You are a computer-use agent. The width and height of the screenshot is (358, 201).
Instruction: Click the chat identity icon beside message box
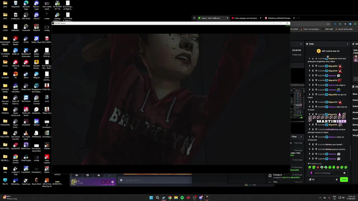point(311,173)
